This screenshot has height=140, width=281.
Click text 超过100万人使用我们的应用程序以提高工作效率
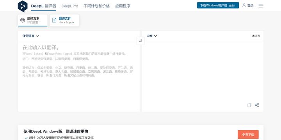(x=61, y=138)
